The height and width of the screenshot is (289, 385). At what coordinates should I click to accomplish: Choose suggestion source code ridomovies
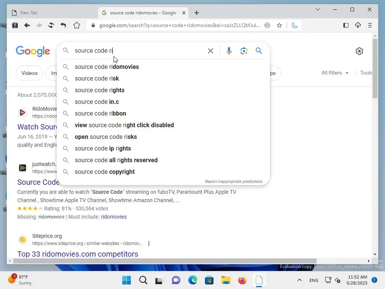click(x=164, y=67)
